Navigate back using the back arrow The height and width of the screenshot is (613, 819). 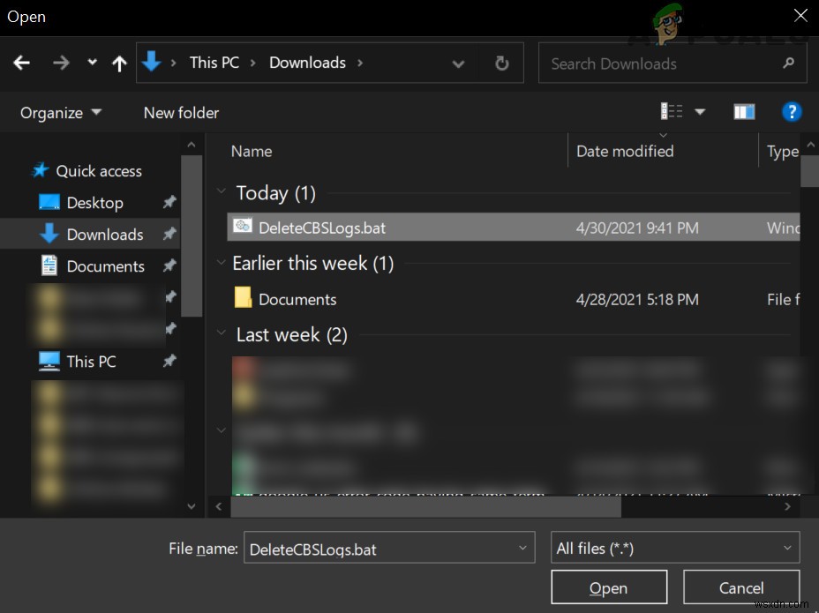click(23, 63)
